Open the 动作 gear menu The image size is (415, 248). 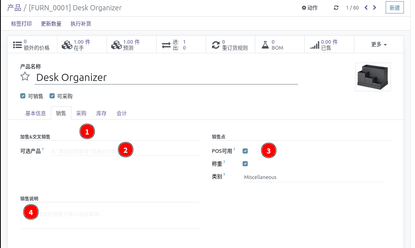pyautogui.click(x=310, y=8)
